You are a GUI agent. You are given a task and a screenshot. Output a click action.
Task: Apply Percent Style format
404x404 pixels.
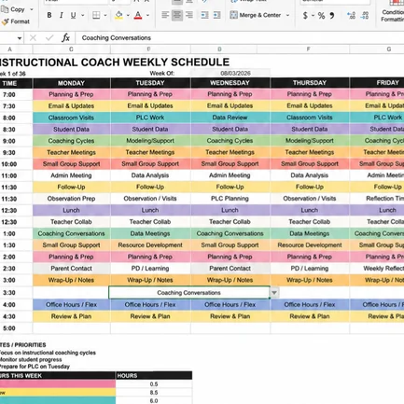(x=321, y=15)
